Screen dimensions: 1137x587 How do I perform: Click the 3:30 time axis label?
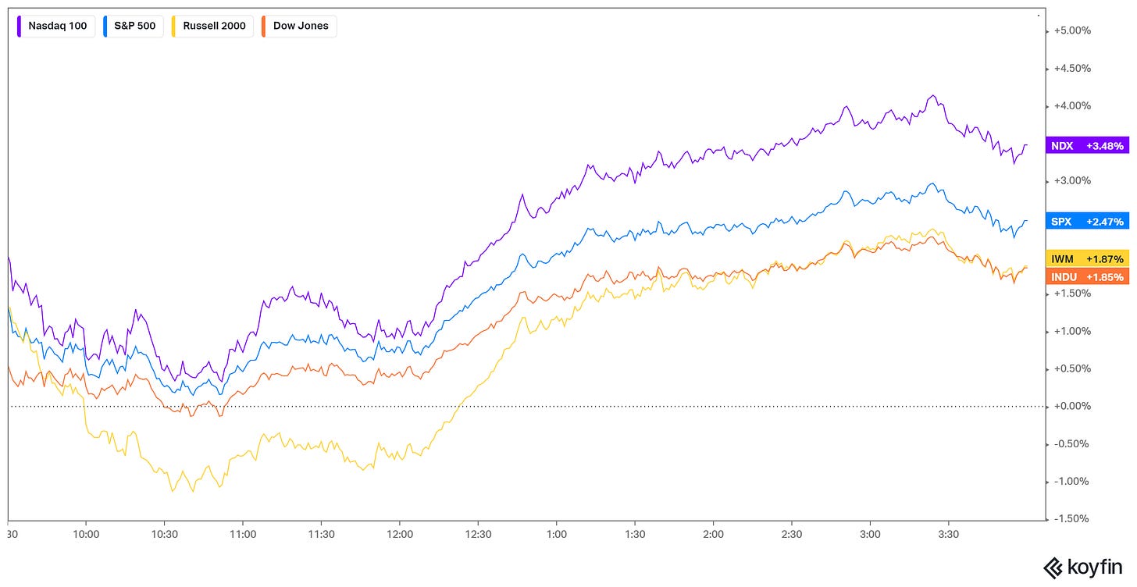[x=948, y=535]
